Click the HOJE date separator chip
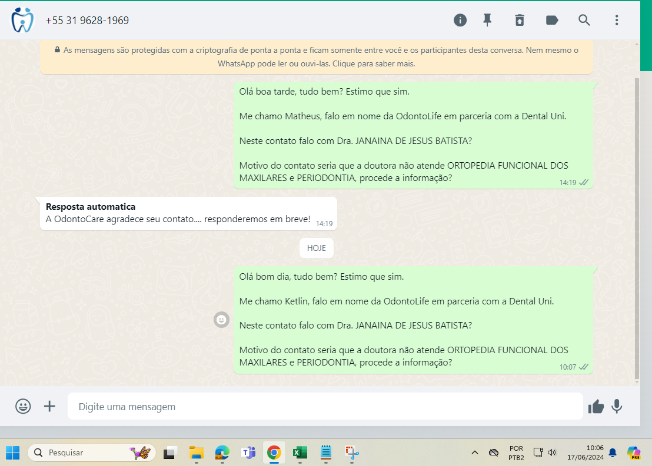The image size is (652, 466). click(x=317, y=248)
